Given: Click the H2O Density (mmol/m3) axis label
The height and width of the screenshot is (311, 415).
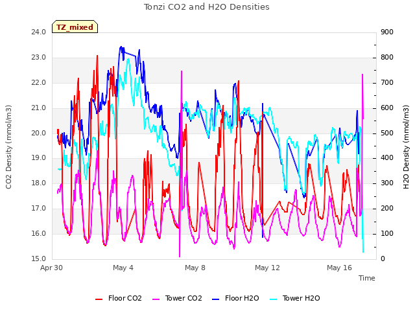Looking at the screenshot, I should point(406,147).
